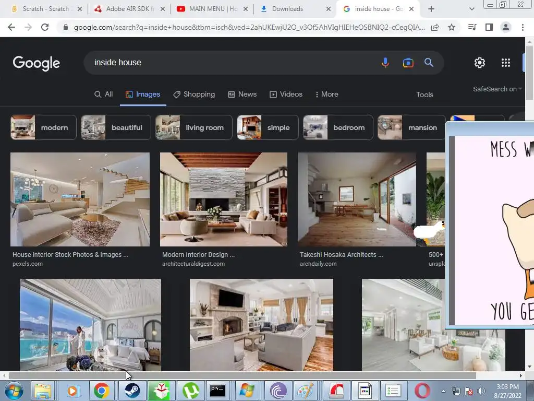This screenshot has height=401, width=534.
Task: Open a new browser tab
Action: 431,9
